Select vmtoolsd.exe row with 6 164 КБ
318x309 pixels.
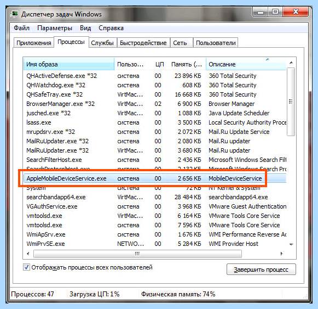(155, 216)
